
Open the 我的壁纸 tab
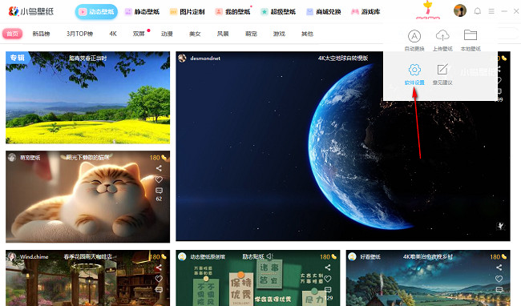point(232,12)
